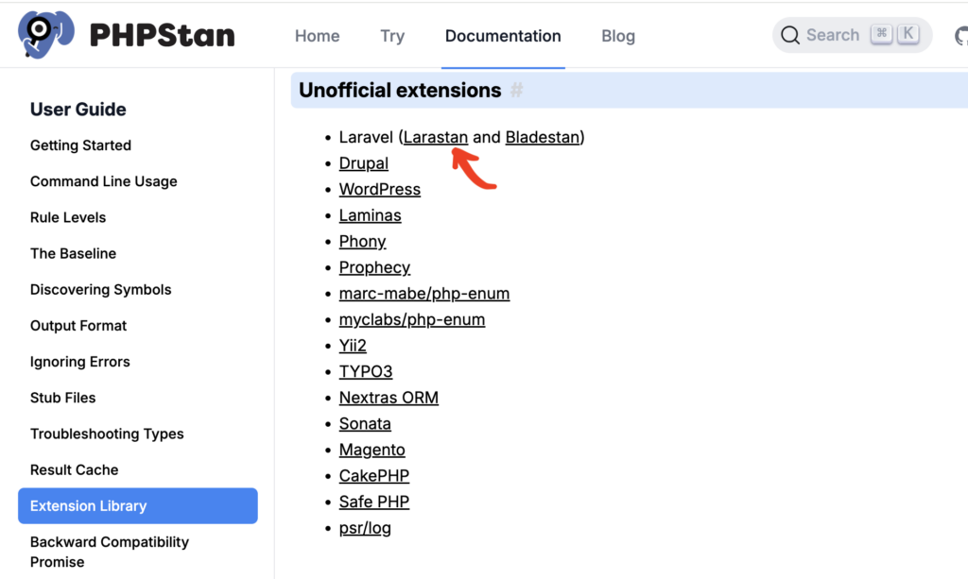Visit the Drupal extension link

(x=363, y=162)
